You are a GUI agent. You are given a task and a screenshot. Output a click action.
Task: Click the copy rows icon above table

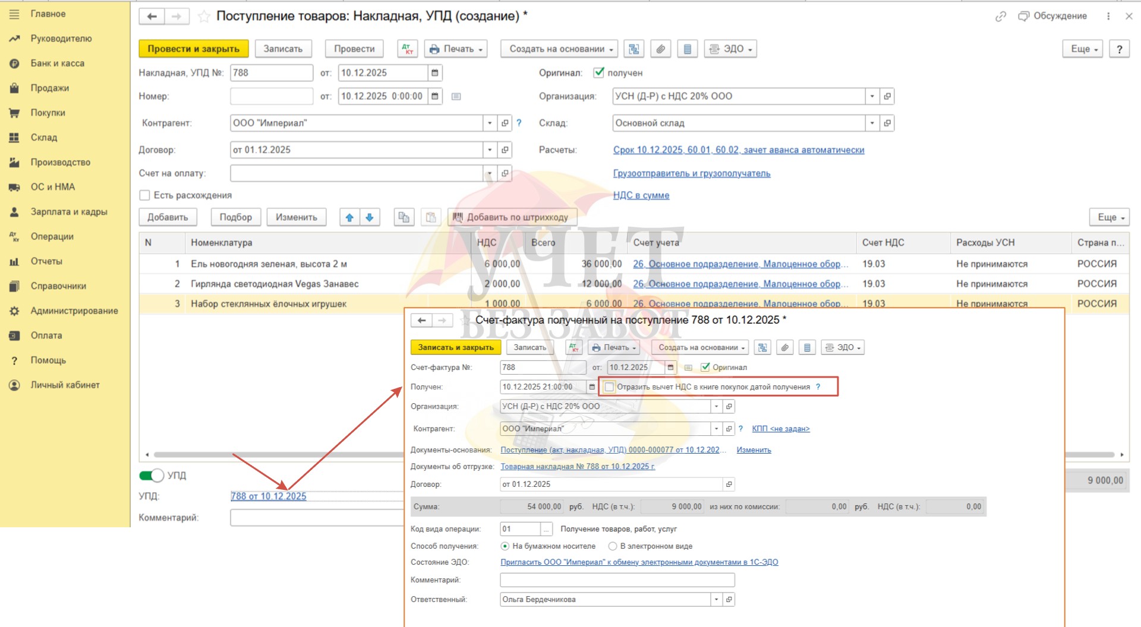404,217
